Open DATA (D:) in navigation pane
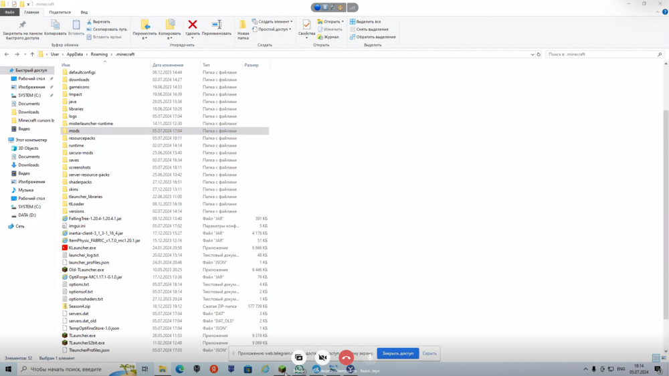The width and height of the screenshot is (669, 376). [27, 215]
